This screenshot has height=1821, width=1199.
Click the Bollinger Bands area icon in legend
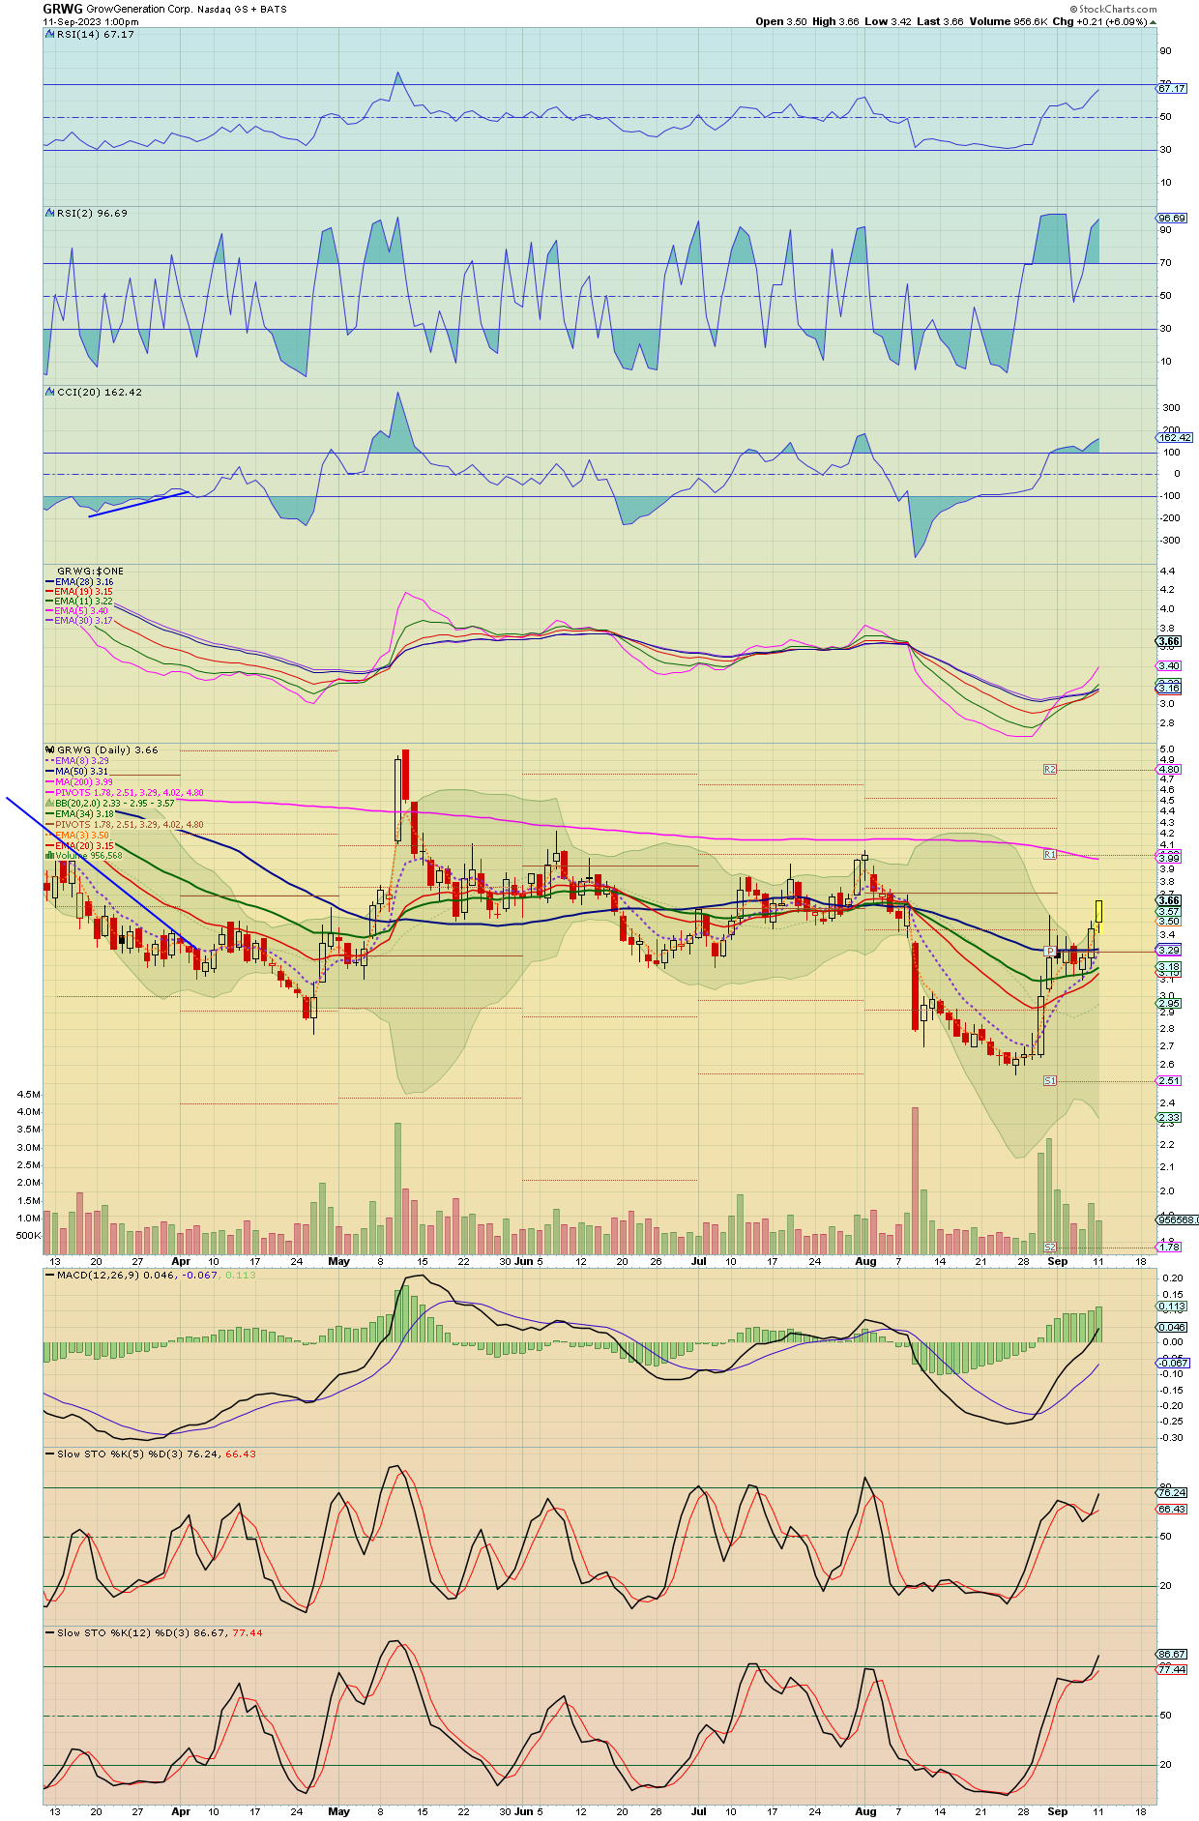(x=49, y=803)
